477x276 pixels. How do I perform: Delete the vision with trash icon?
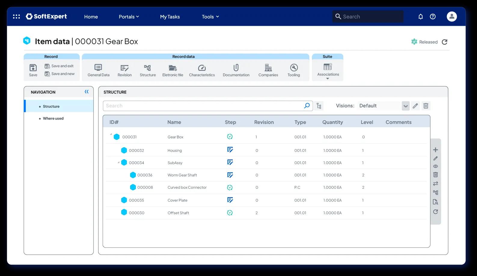426,106
